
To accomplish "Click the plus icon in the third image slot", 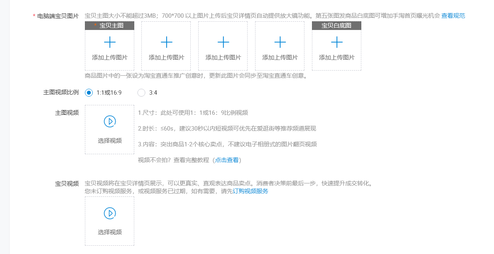I will pyautogui.click(x=224, y=42).
